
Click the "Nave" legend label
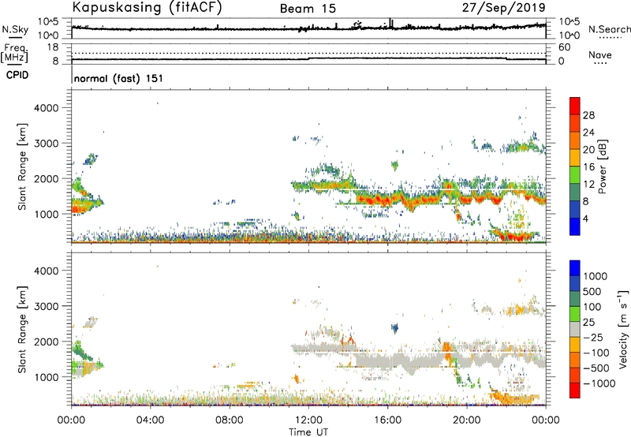tap(600, 54)
